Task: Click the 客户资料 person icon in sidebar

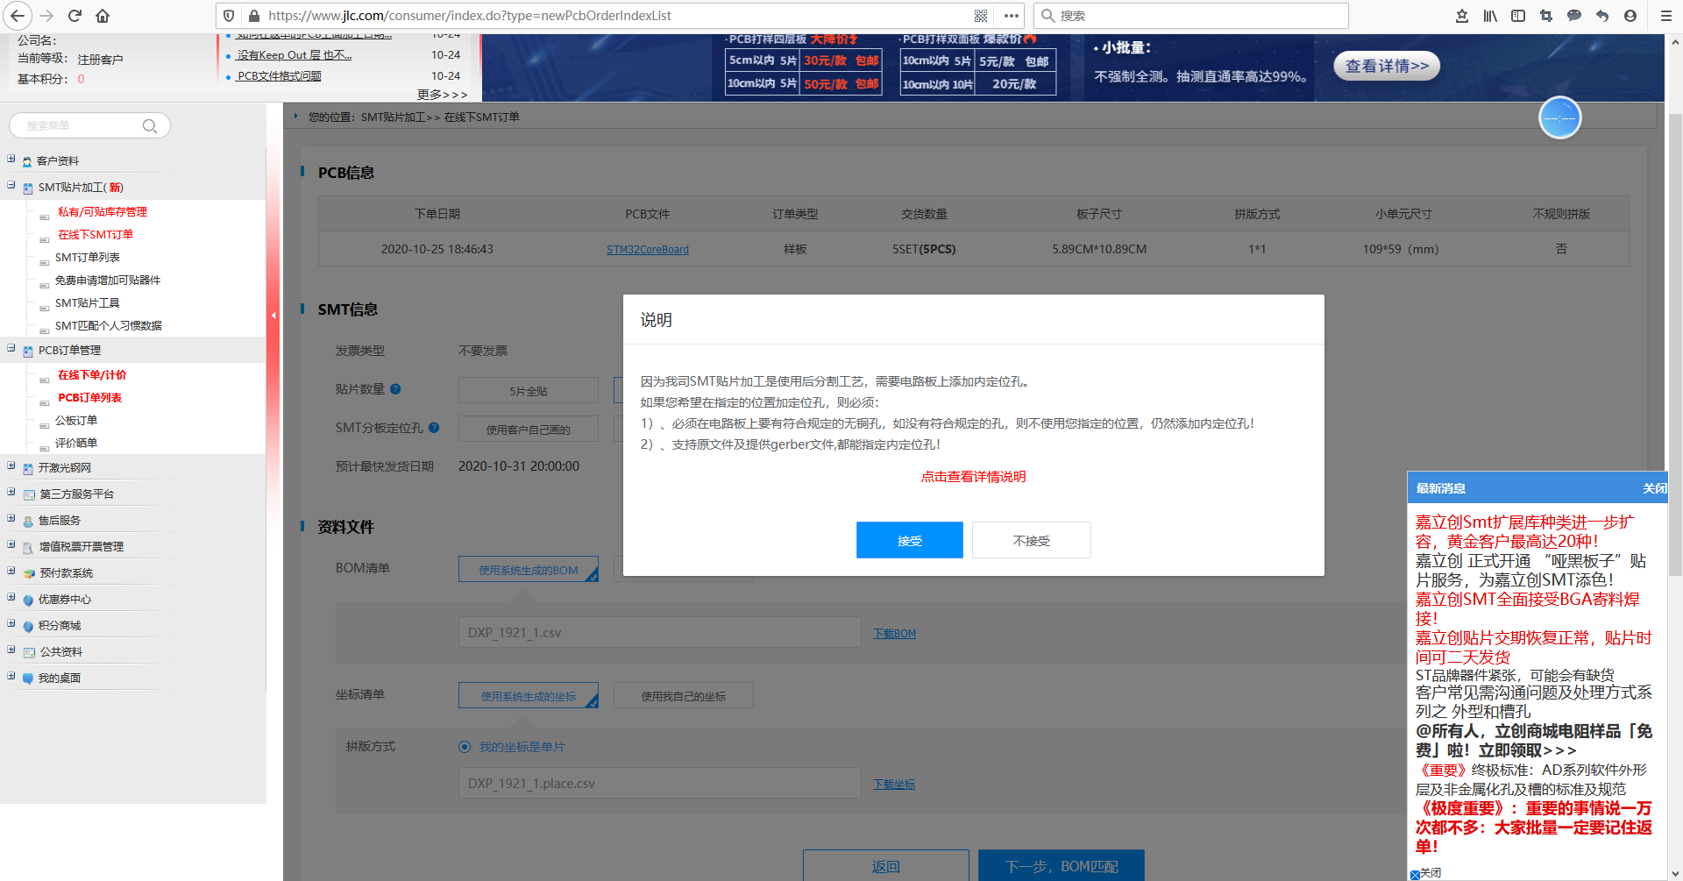Action: click(26, 160)
